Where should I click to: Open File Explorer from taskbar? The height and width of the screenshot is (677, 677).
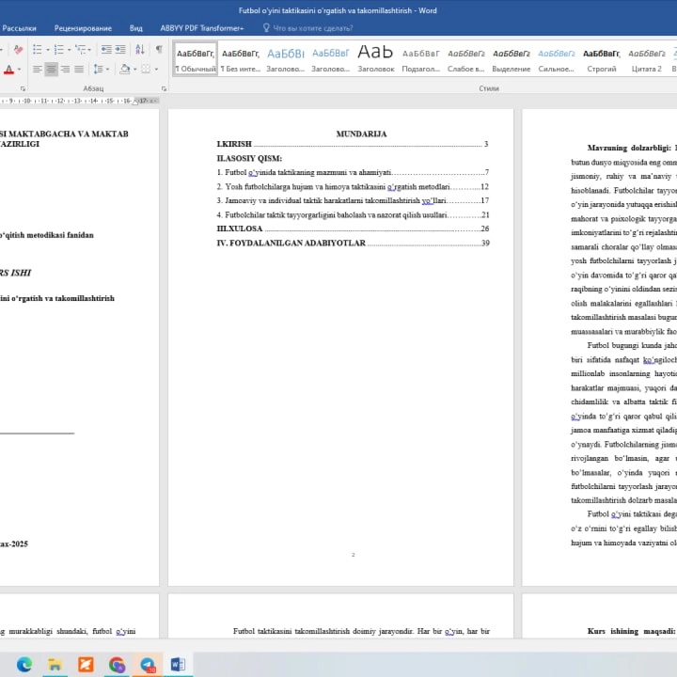pos(55,664)
